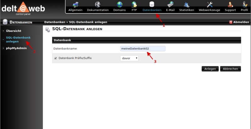Viewport: 251px width, 129px height.
Task: Open the Profil icon
Action: pyautogui.click(x=244, y=4)
